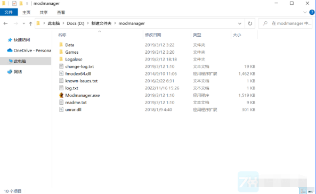Viewport: 316px width, 194px height.
Task: Select the Modmanager.exe application icon
Action: click(61, 95)
